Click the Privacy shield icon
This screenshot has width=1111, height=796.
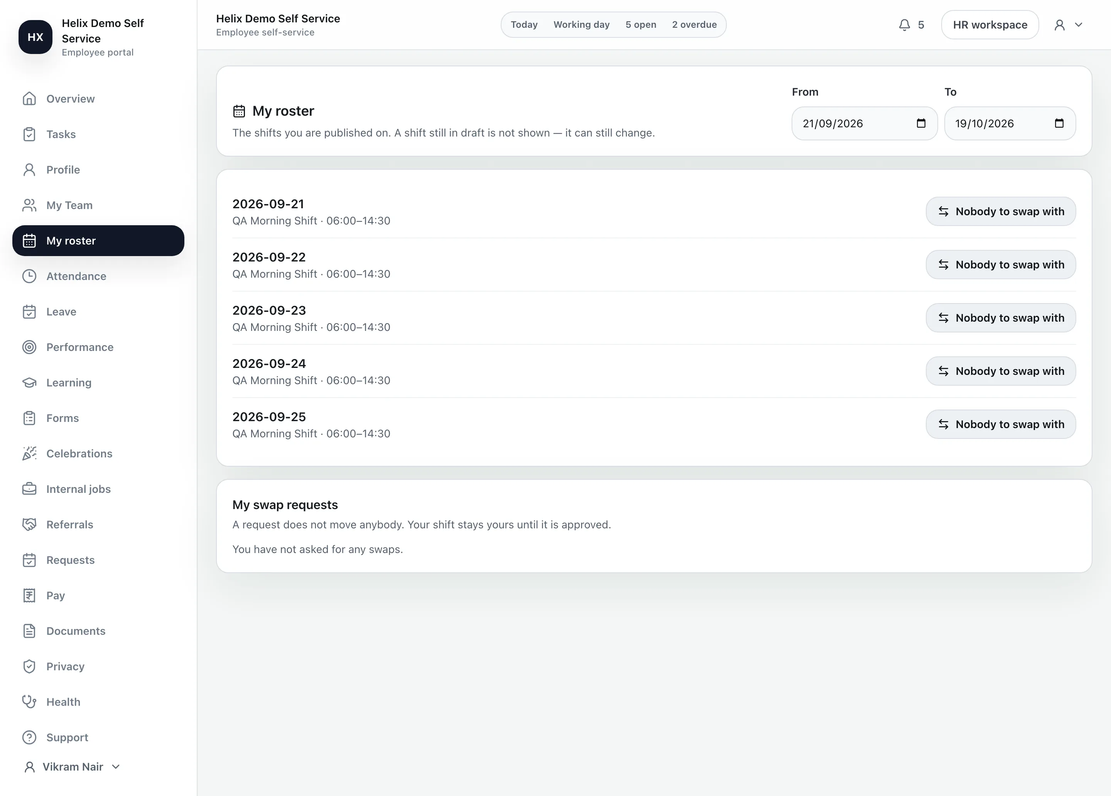coord(29,667)
